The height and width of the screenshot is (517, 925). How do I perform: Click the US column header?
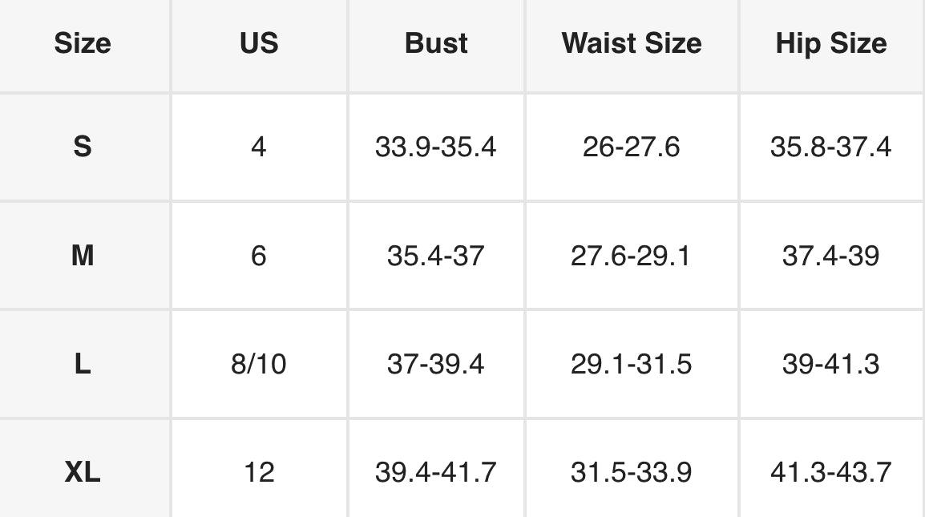tap(258, 43)
